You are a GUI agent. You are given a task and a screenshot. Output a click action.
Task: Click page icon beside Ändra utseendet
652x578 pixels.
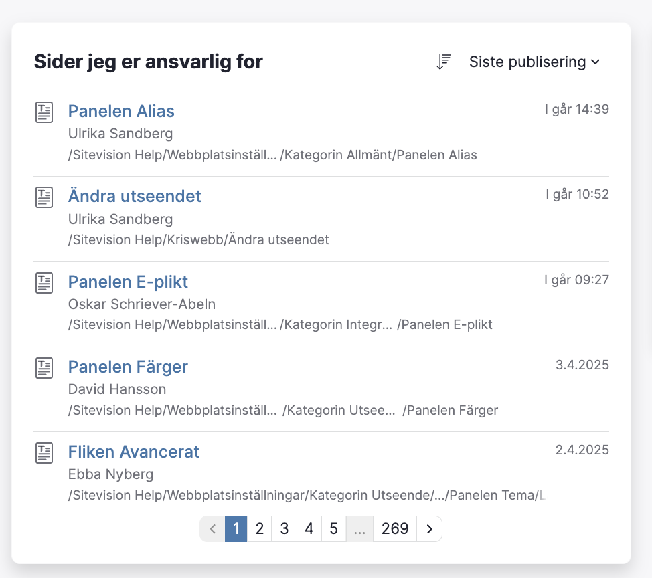44,197
